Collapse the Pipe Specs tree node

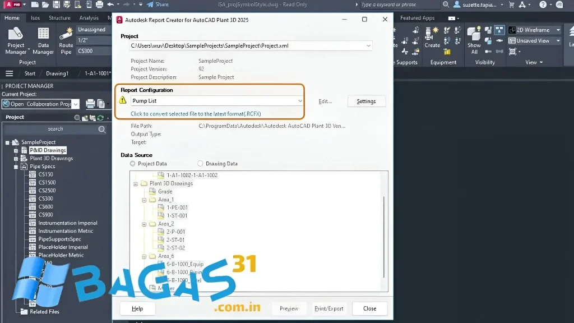pos(16,167)
